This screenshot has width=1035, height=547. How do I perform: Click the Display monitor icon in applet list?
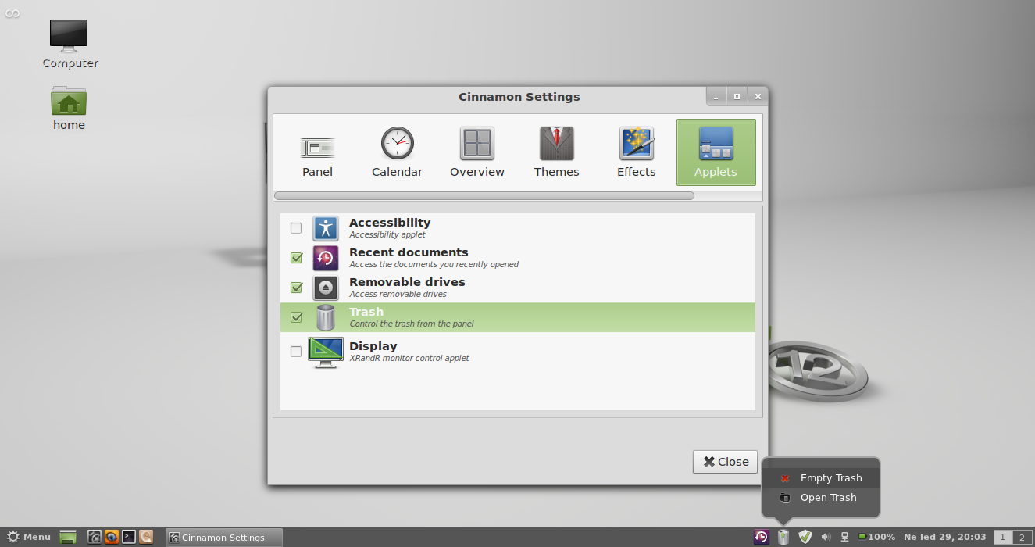click(x=326, y=352)
